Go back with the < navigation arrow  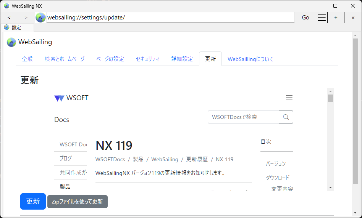click(9, 18)
